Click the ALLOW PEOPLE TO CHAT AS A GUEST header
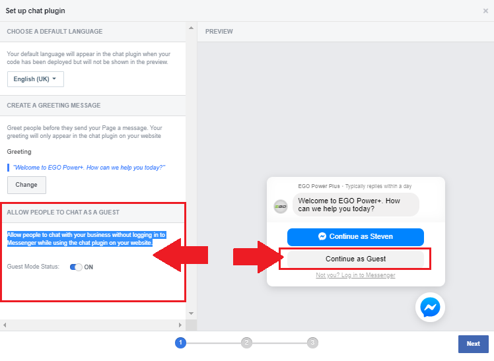Viewport: 494px width, 361px height. pos(63,213)
